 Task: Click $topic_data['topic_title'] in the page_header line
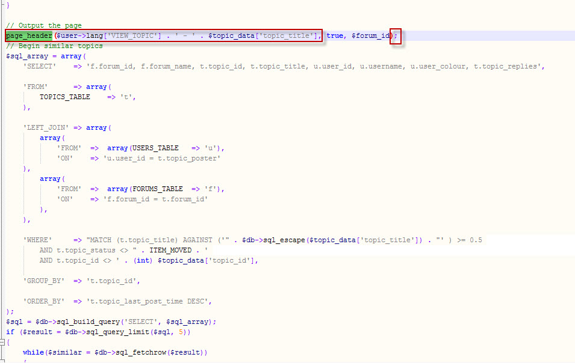click(263, 35)
